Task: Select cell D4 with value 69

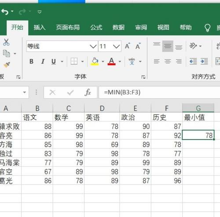Action: coord(102,144)
